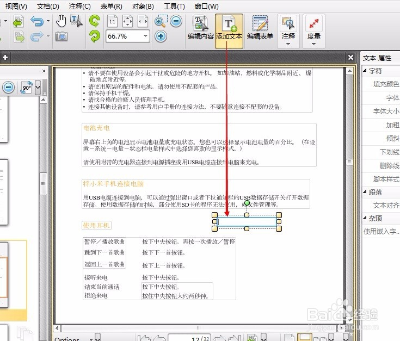This screenshot has height=341, width=400.
Task: Click the fit width icon
Action: coord(143,21)
